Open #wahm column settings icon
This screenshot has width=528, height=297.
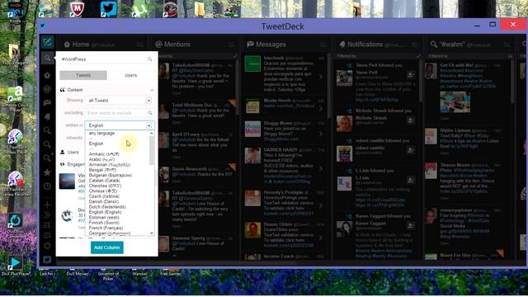coord(507,45)
